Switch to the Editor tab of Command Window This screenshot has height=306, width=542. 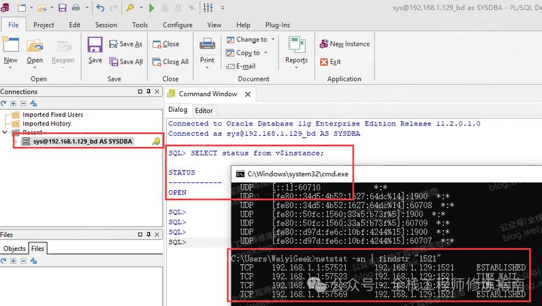pos(204,110)
